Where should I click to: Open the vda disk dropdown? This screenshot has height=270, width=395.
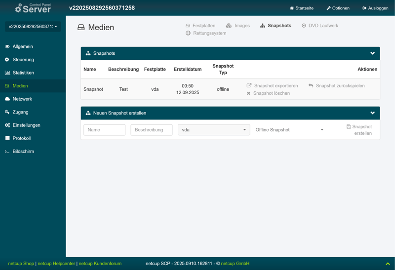click(213, 130)
